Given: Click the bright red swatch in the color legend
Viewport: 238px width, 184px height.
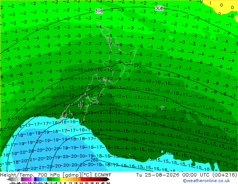Looking at the screenshot, I should 82,179.
